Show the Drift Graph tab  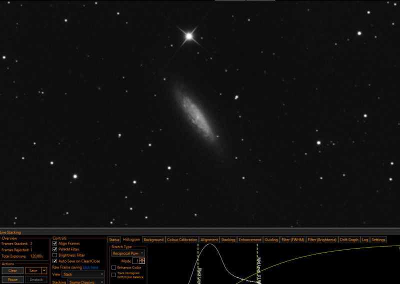click(349, 240)
